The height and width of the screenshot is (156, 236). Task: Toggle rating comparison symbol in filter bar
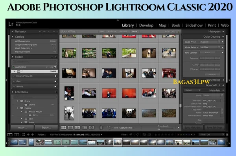pyautogui.click(x=156, y=134)
